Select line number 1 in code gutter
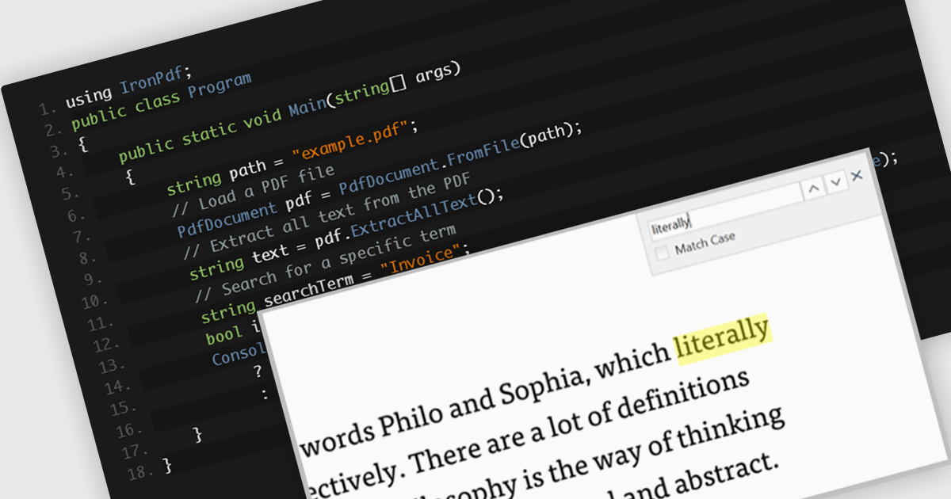 click(47, 107)
